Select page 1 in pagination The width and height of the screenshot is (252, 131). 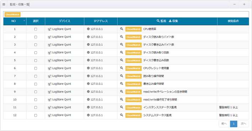[234, 124]
